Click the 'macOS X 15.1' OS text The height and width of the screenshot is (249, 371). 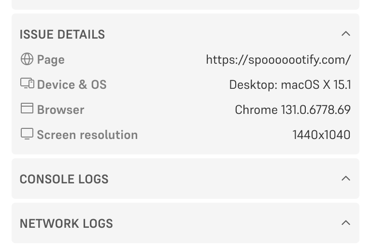coord(316,85)
